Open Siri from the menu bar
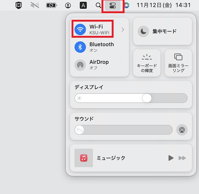Screen dimensions: 199x194 click(x=127, y=5)
